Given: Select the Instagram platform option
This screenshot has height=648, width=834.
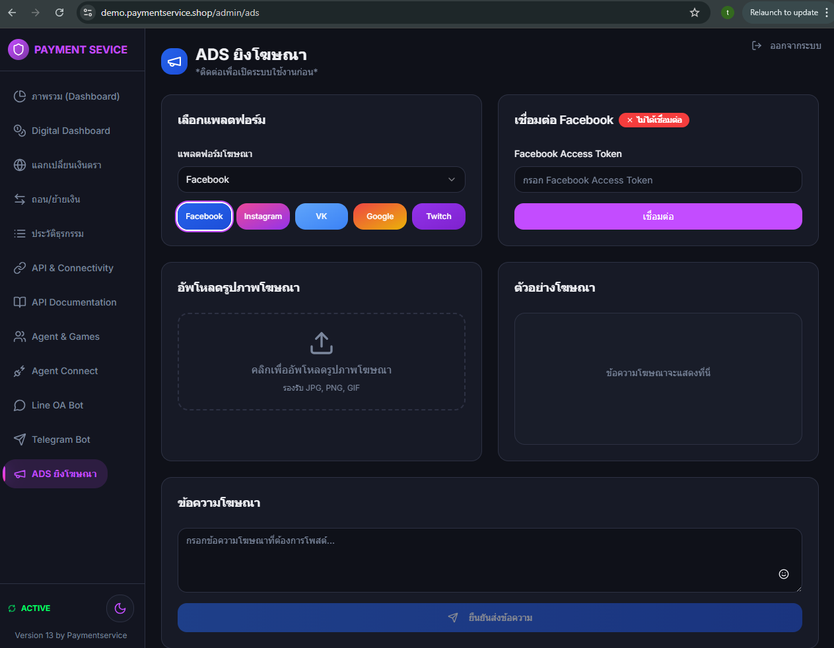Looking at the screenshot, I should [263, 216].
